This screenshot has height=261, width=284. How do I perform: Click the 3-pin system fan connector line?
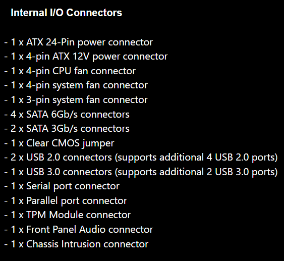point(76,100)
